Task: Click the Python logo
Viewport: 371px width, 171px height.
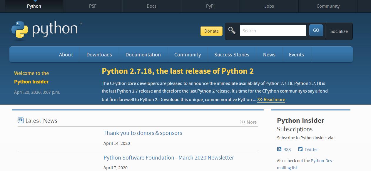Action: coord(47,30)
